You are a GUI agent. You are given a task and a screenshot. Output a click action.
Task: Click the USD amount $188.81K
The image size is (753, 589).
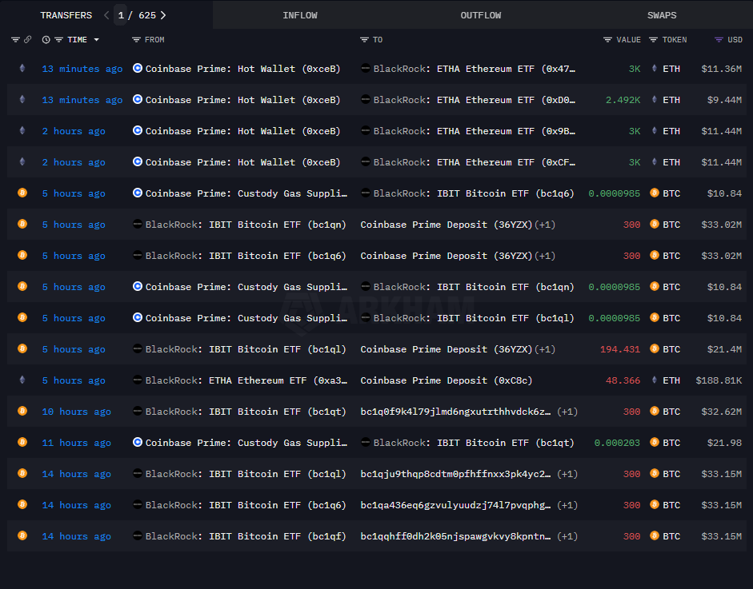tap(719, 380)
